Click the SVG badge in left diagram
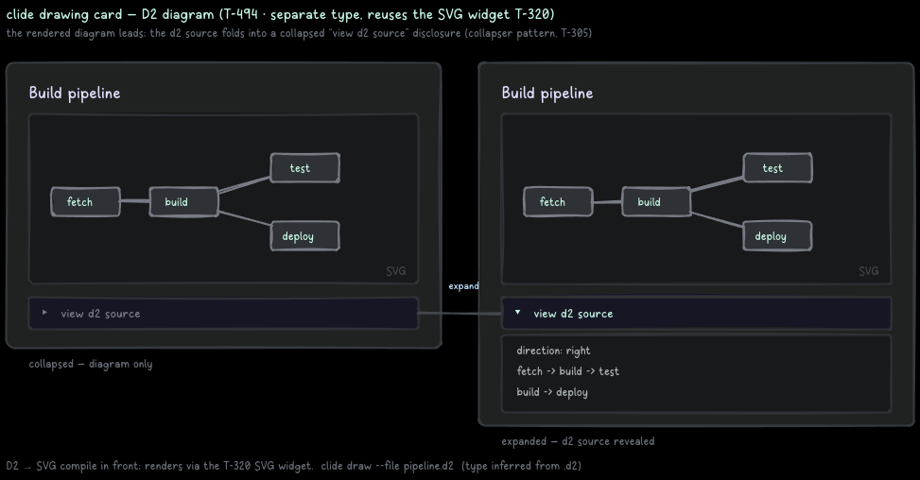Viewport: 920px width, 480px height. 396,271
